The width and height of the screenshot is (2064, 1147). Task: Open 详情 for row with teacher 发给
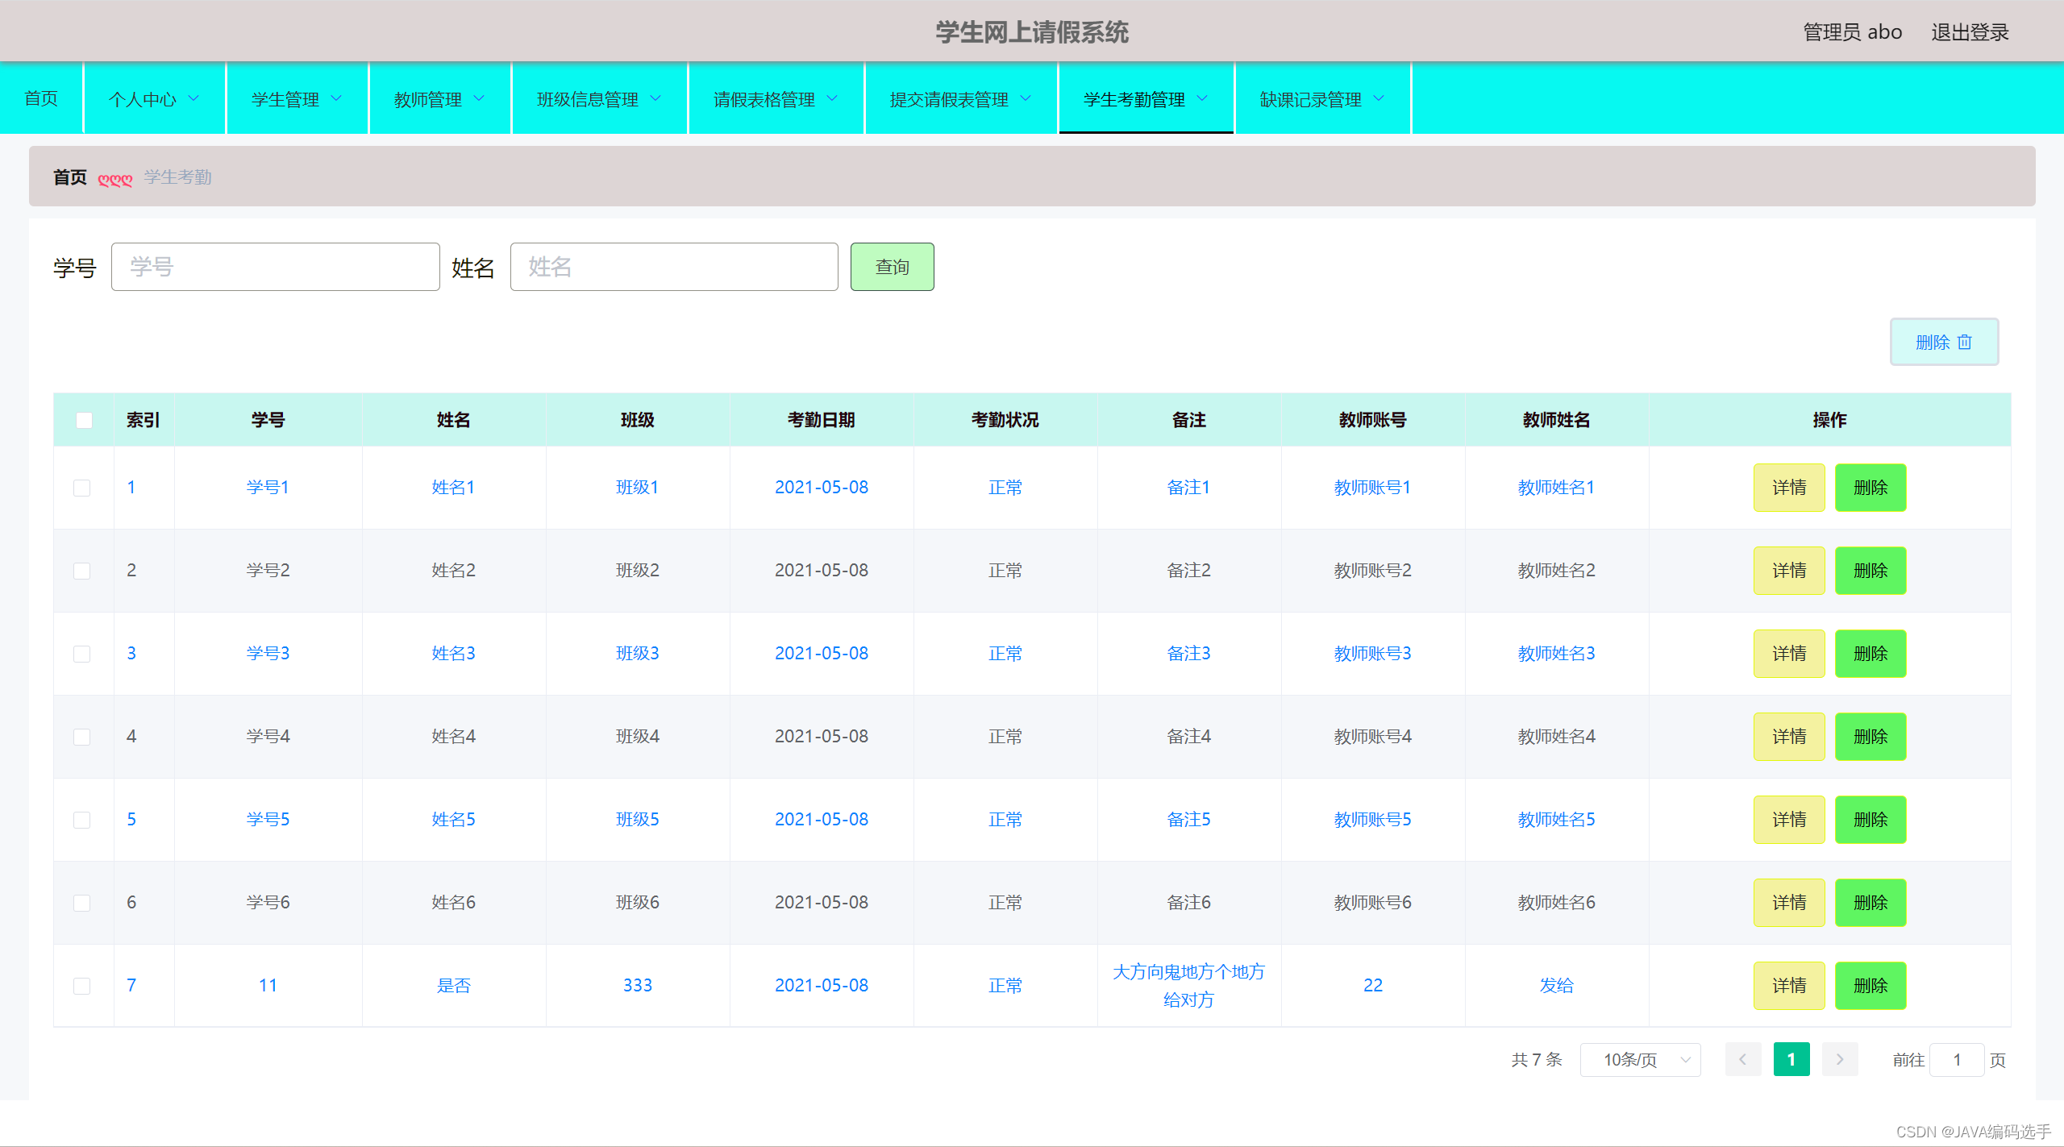click(1789, 986)
